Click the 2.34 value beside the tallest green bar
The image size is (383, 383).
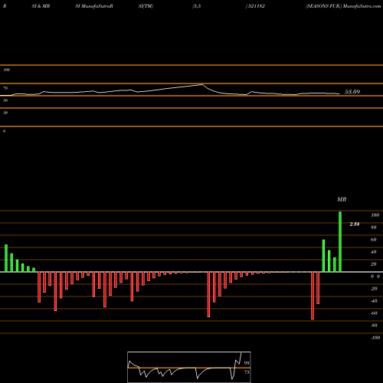coord(355,224)
